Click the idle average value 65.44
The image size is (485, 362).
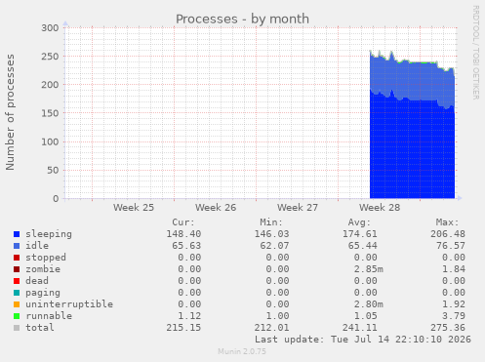click(363, 246)
